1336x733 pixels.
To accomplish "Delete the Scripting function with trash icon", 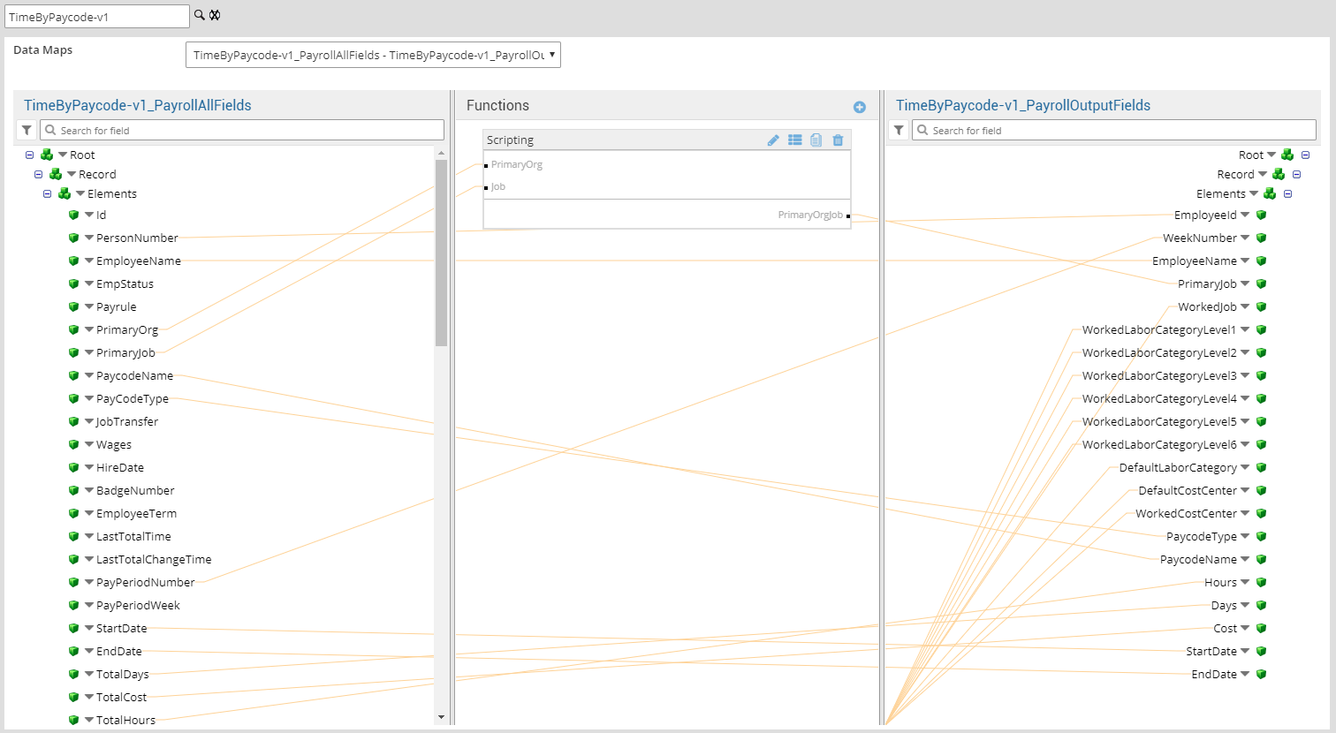I will pos(838,140).
